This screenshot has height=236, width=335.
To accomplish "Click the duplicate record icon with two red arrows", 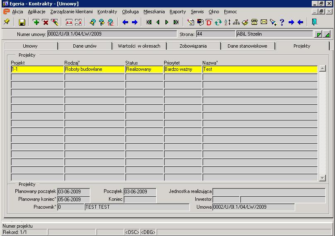I will pyautogui.click(x=69, y=22).
